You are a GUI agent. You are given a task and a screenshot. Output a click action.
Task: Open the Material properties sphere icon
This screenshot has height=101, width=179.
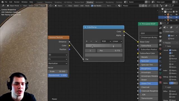pyautogui.click(x=160, y=77)
